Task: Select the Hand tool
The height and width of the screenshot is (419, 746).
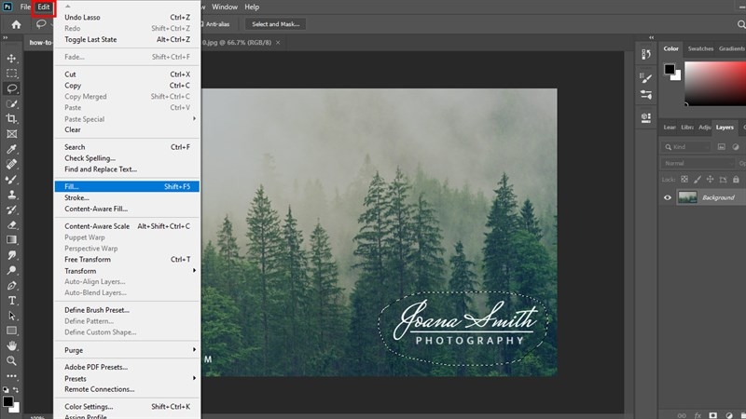Action: coord(12,345)
